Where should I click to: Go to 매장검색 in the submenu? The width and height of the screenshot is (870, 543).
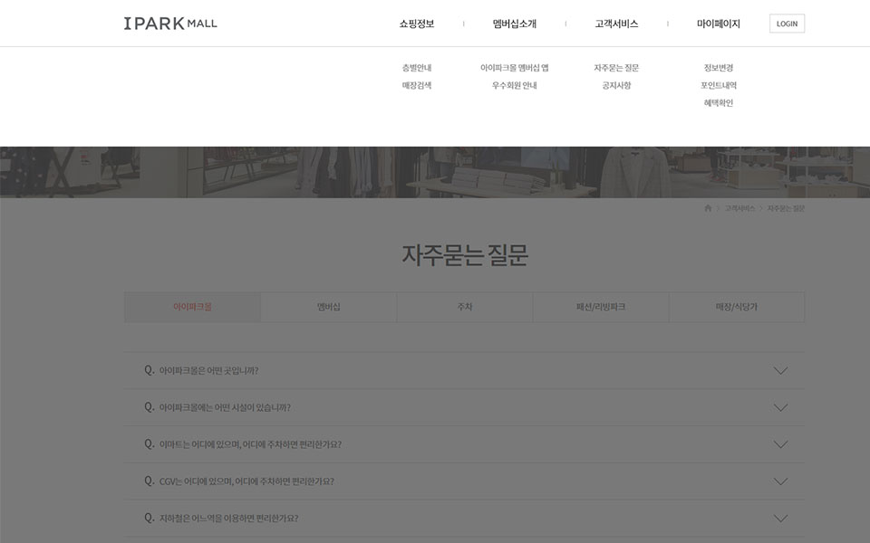click(417, 85)
